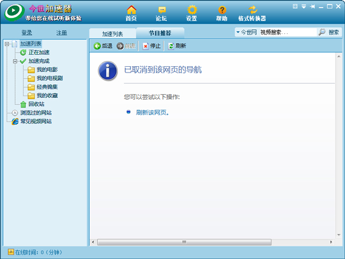Click the 注册 register link
The width and height of the screenshot is (345, 259).
pyautogui.click(x=62, y=33)
